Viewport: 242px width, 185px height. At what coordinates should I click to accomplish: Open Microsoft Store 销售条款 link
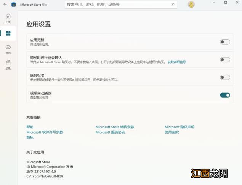click(115, 127)
